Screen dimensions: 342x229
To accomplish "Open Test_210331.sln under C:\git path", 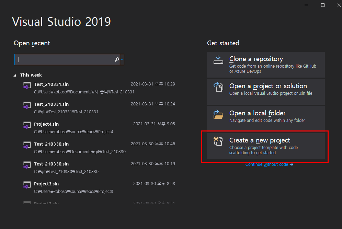I will pos(100,108).
